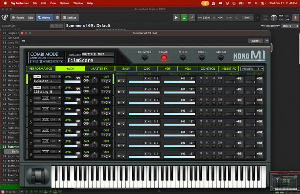Click the WRITE button in Combi Mode
Image resolution: width=300 pixels, height=194 pixels.
pyautogui.click(x=47, y=61)
